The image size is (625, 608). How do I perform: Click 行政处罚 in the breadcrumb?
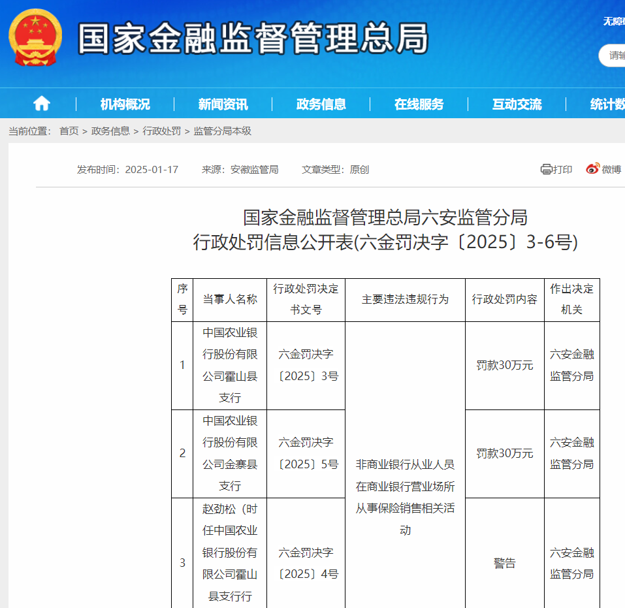coord(161,131)
